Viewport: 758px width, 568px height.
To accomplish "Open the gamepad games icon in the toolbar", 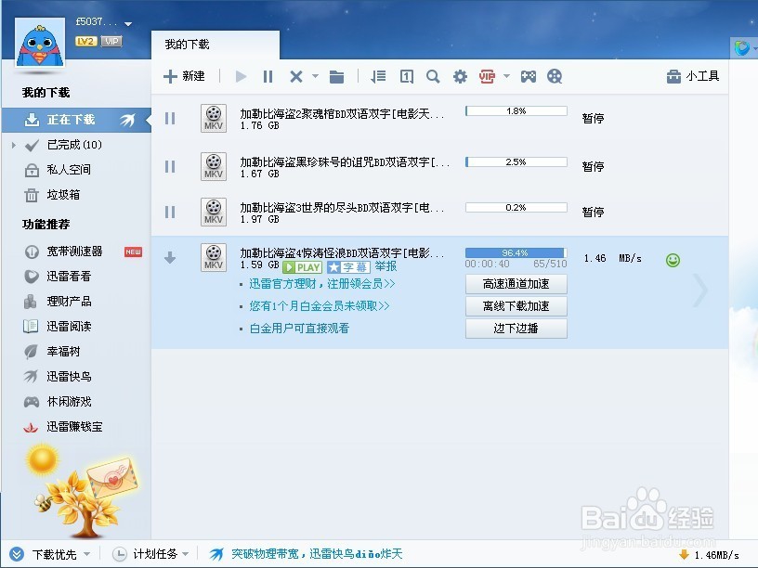I will click(528, 76).
